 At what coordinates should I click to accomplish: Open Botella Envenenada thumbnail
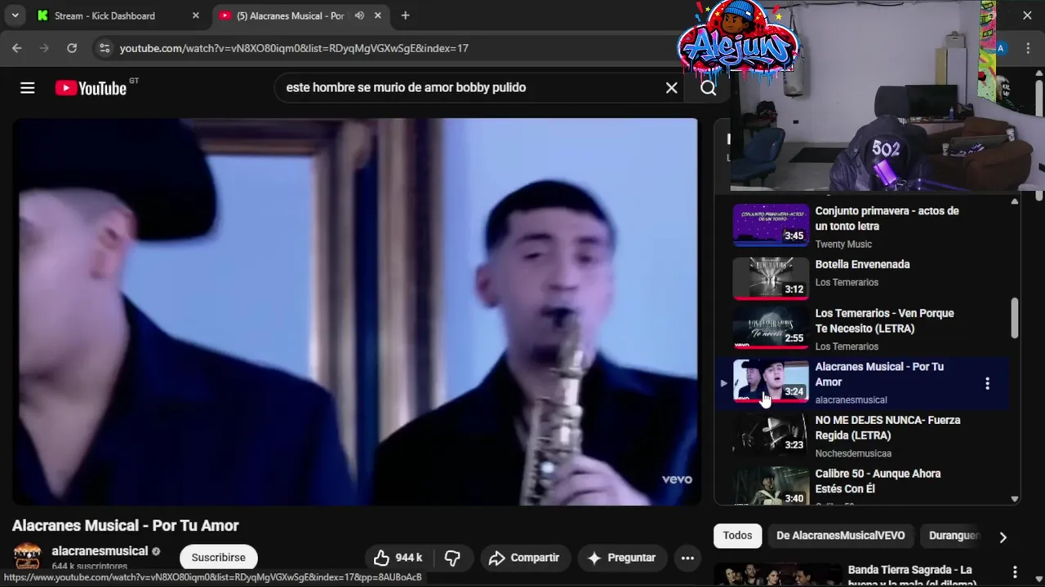[771, 278]
